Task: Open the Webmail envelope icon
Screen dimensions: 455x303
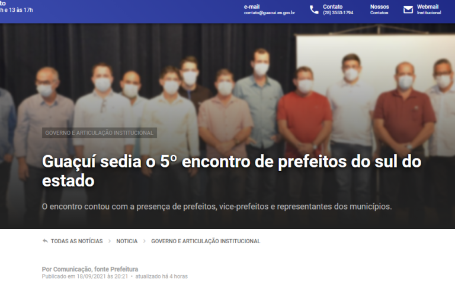Action: [x=408, y=10]
